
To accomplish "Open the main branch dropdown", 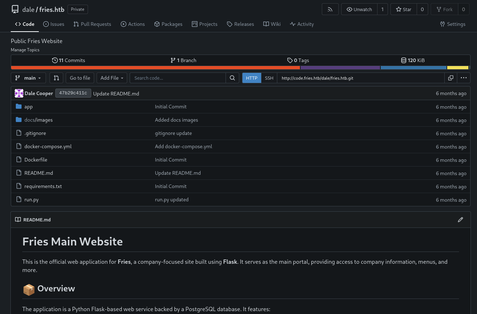I will 28,78.
